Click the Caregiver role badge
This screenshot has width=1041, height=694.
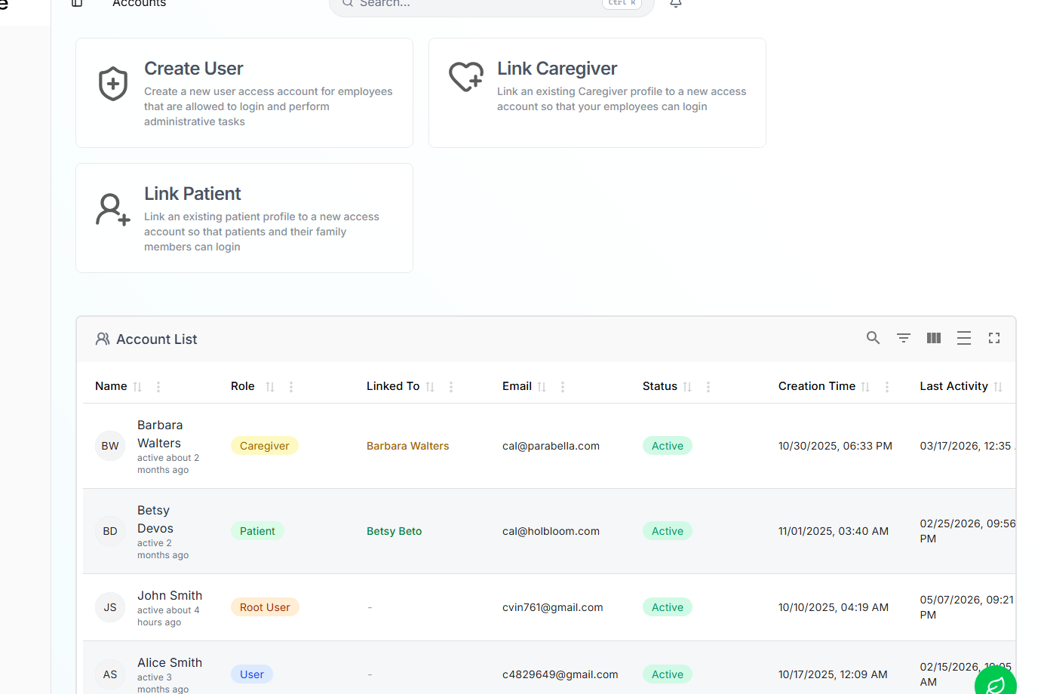pos(265,446)
